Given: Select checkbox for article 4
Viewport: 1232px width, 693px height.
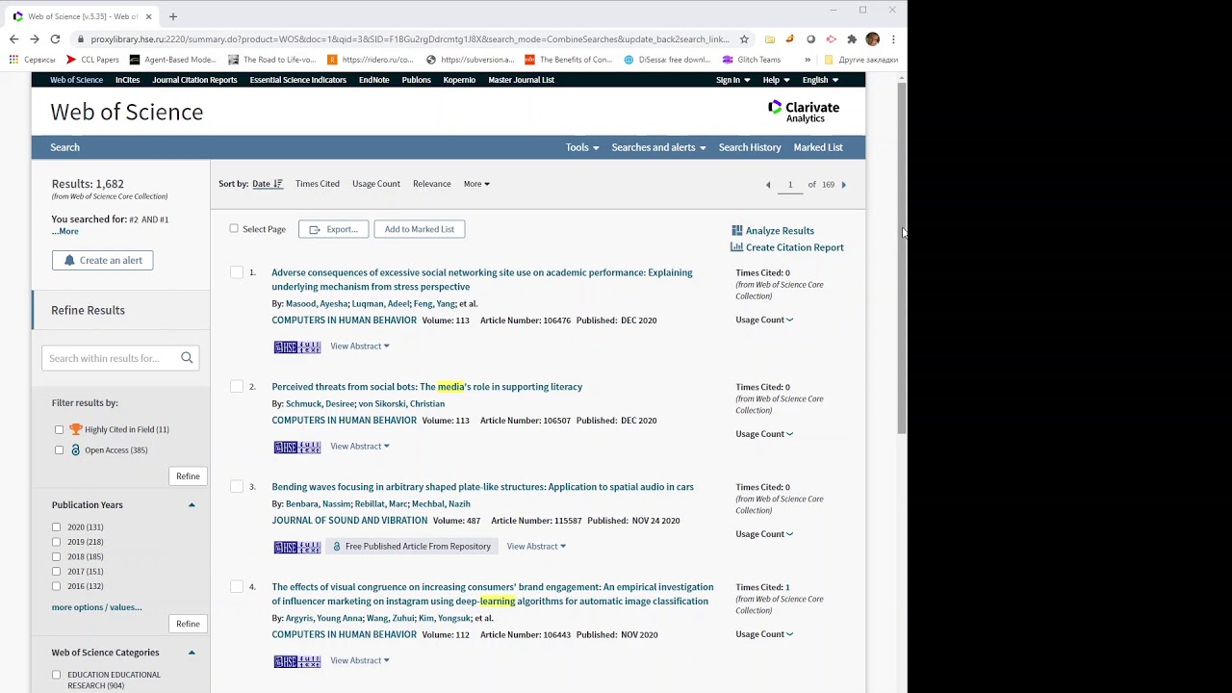Looking at the screenshot, I should (237, 587).
